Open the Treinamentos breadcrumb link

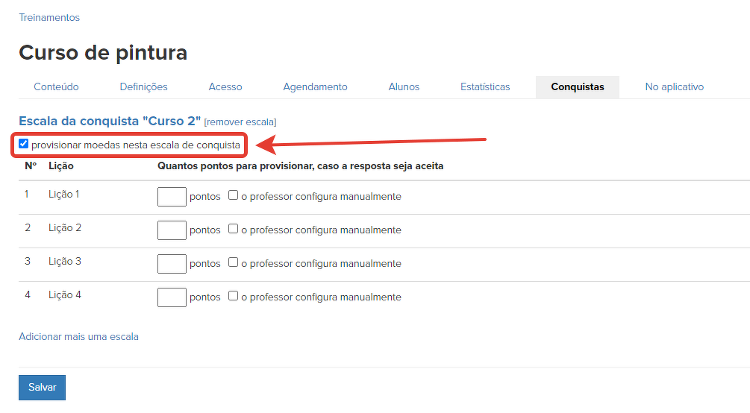49,17
